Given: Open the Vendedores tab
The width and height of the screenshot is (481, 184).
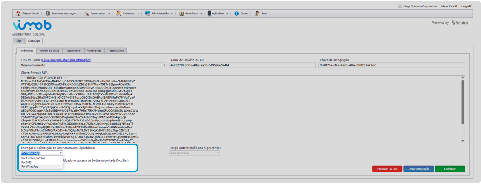Looking at the screenshot, I should point(94,51).
